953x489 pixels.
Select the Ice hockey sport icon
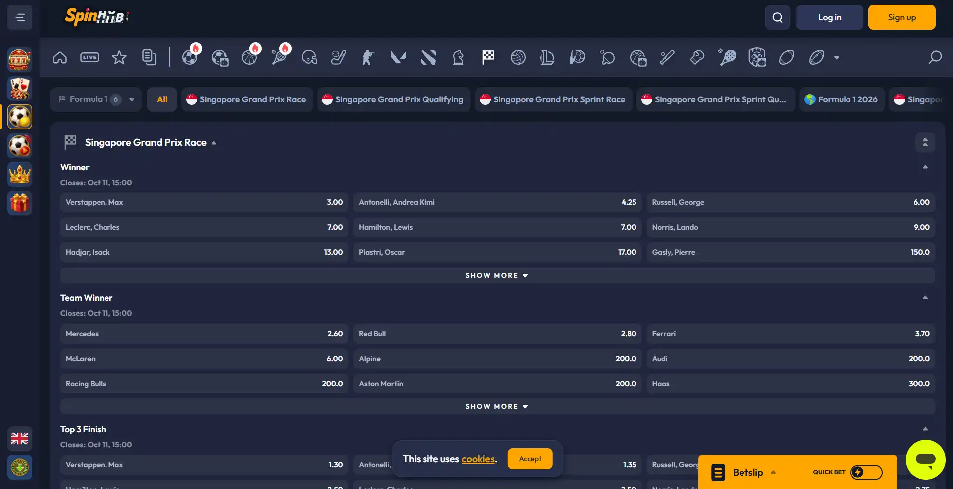pos(339,58)
